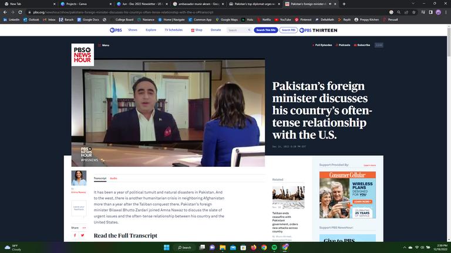Close the New Tab browser tab
This screenshot has height=253, width=451.
tap(55, 4)
